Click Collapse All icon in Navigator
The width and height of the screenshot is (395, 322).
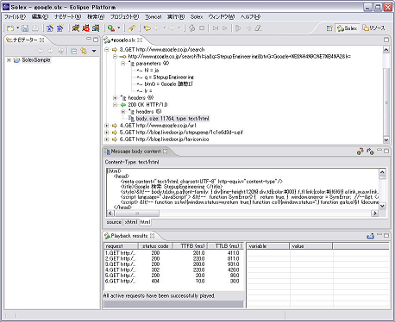pos(74,51)
